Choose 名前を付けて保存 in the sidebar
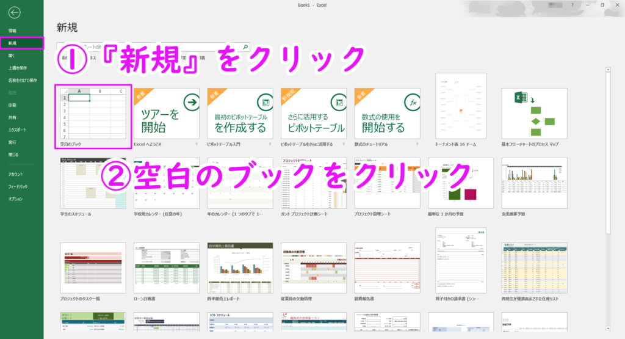625x339 pixels. point(22,80)
